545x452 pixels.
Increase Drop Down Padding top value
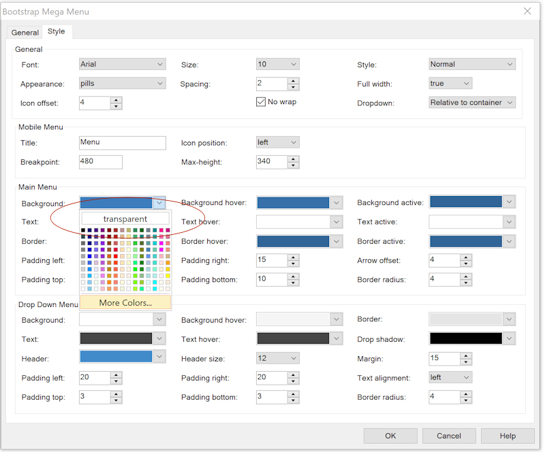(116, 393)
